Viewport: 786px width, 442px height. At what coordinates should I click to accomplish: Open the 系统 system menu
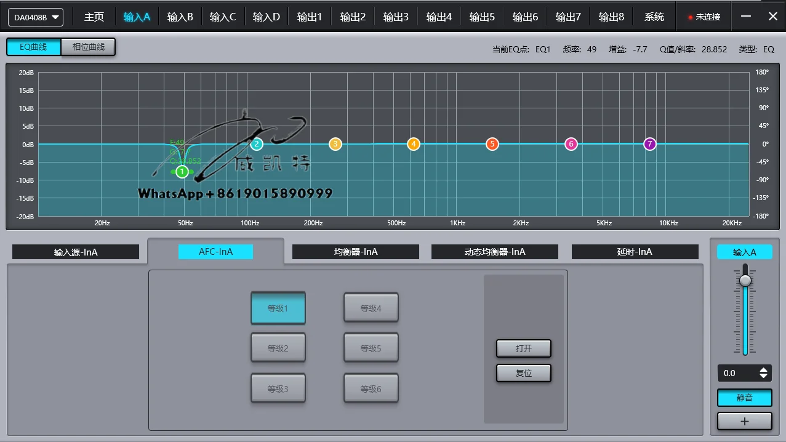[654, 17]
